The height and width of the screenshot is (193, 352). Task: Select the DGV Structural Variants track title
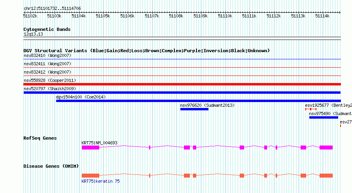tap(147, 51)
